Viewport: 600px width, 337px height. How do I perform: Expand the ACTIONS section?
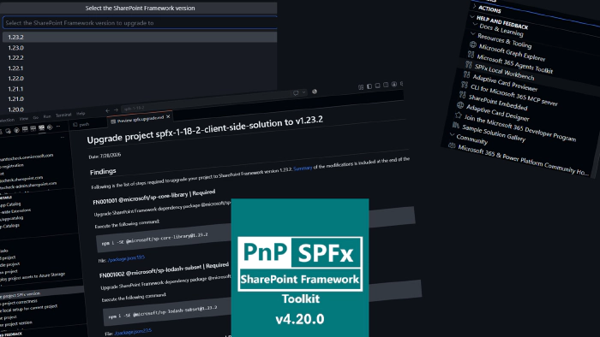(x=475, y=6)
